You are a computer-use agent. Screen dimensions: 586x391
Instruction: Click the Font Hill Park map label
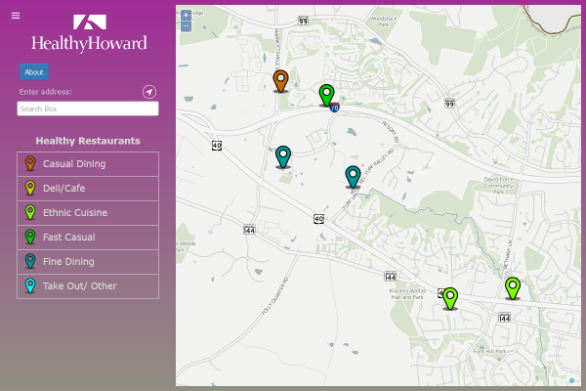[489, 351]
